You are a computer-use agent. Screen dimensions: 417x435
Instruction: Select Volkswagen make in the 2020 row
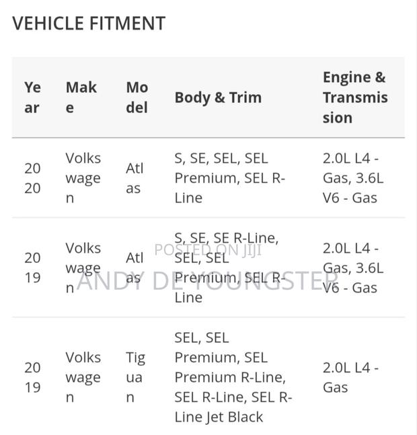(x=83, y=178)
